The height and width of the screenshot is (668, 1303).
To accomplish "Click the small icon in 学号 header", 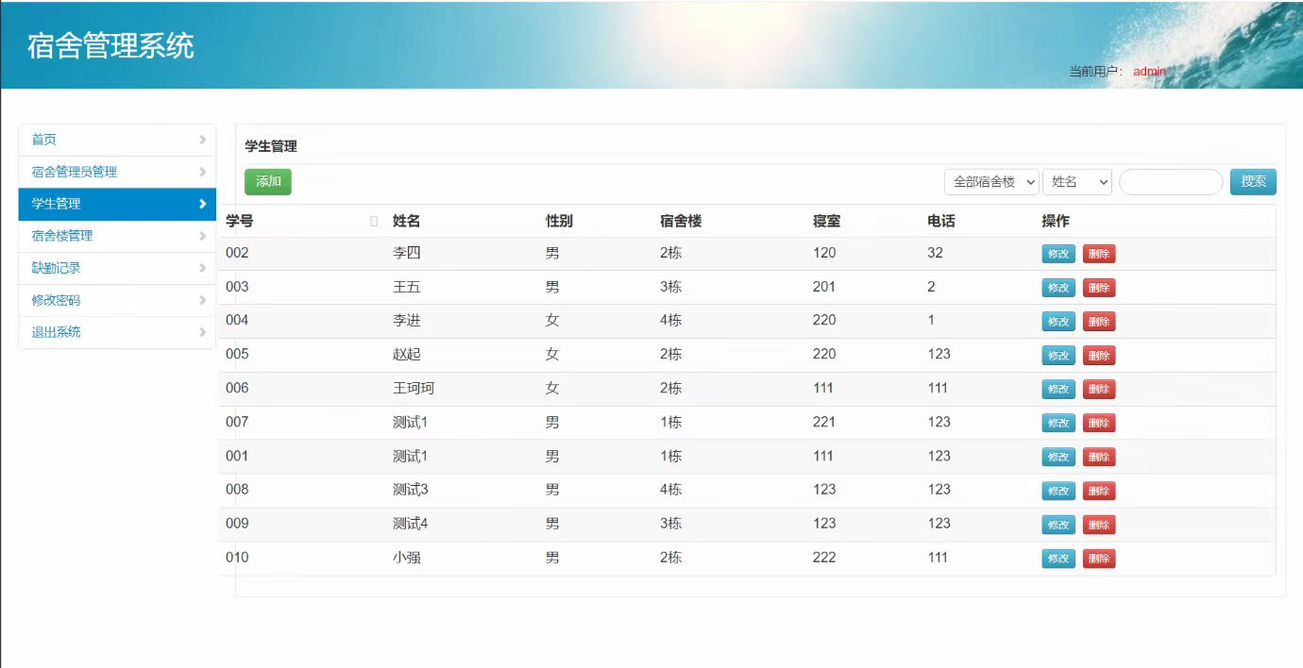I will point(374,221).
